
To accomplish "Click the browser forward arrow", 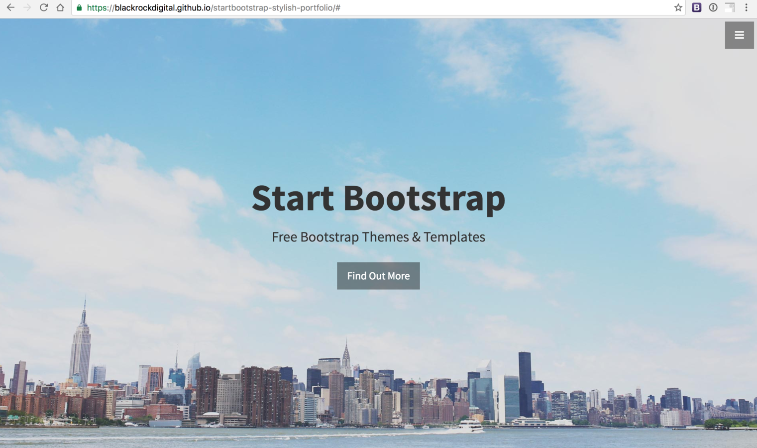I will pyautogui.click(x=27, y=7).
